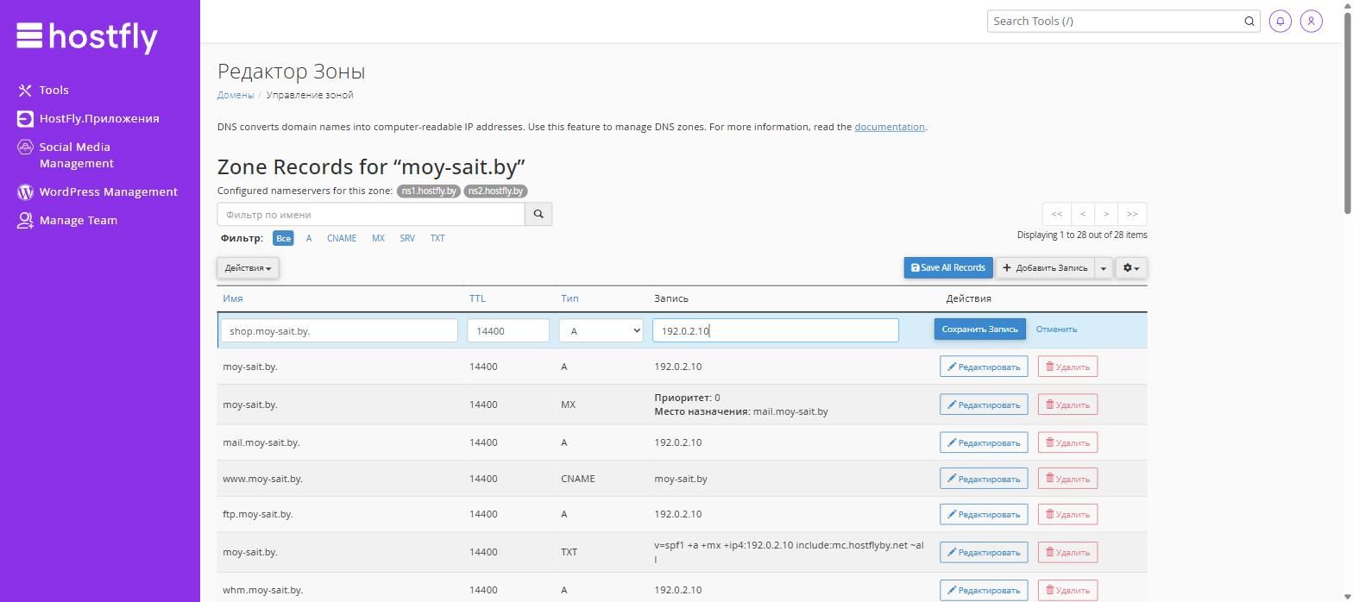Edit the moy-sait.by. MX record
This screenshot has height=602, width=1353.
[x=984, y=404]
